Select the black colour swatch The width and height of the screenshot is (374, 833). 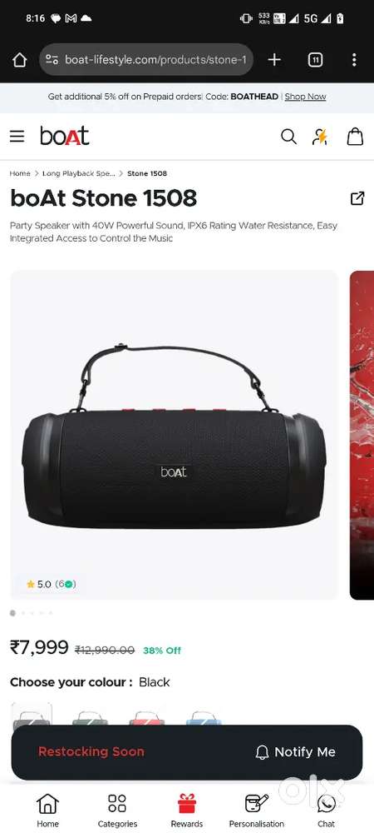point(32,715)
